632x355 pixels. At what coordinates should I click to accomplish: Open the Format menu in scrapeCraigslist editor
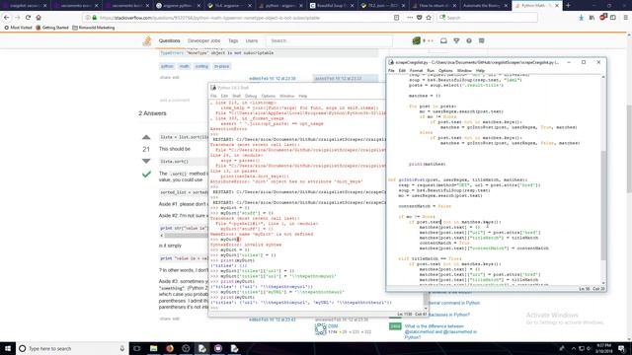click(416, 70)
